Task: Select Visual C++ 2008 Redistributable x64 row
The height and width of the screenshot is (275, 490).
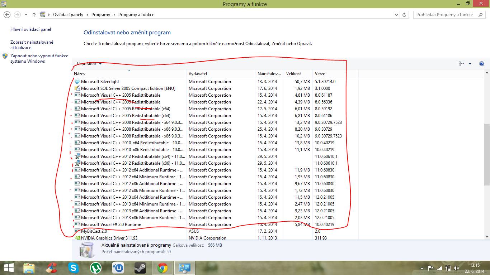Action: [215, 122]
